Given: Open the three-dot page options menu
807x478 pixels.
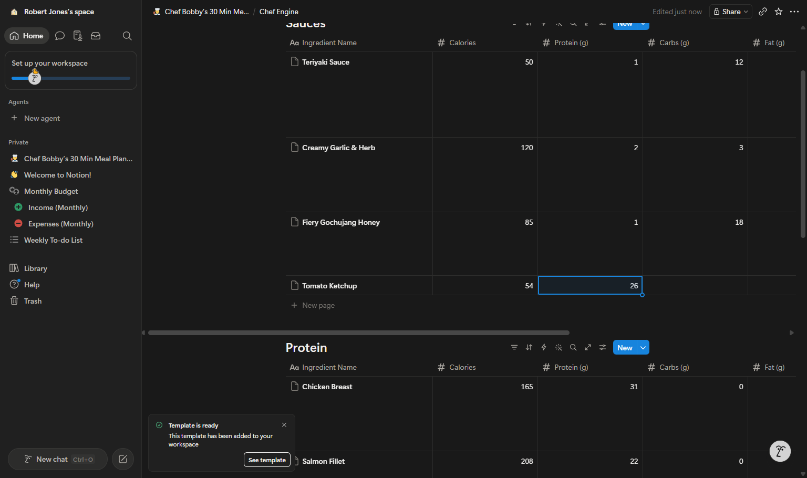Looking at the screenshot, I should pos(794,12).
